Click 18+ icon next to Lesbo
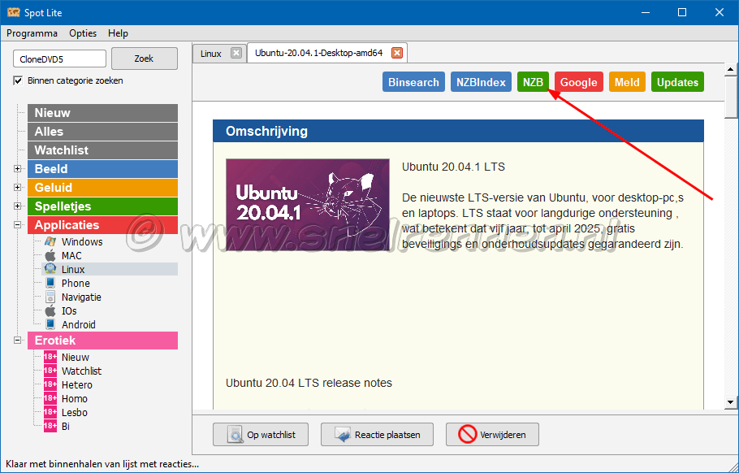 pos(50,412)
